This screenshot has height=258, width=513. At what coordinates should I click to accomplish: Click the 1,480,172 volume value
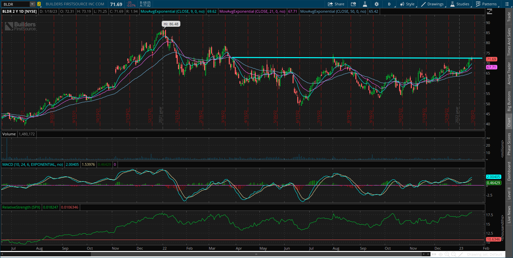26,134
